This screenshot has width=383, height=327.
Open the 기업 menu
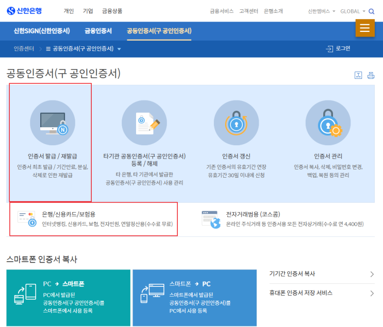click(88, 11)
